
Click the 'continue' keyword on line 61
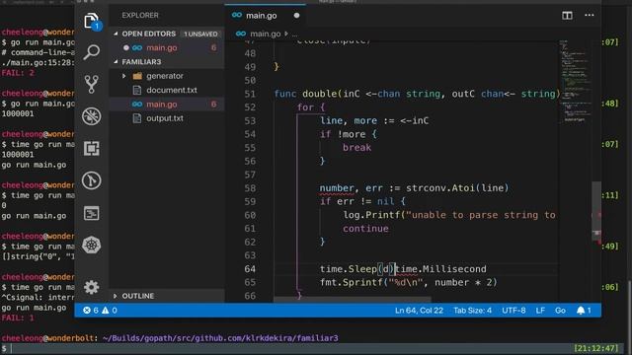[x=365, y=229]
